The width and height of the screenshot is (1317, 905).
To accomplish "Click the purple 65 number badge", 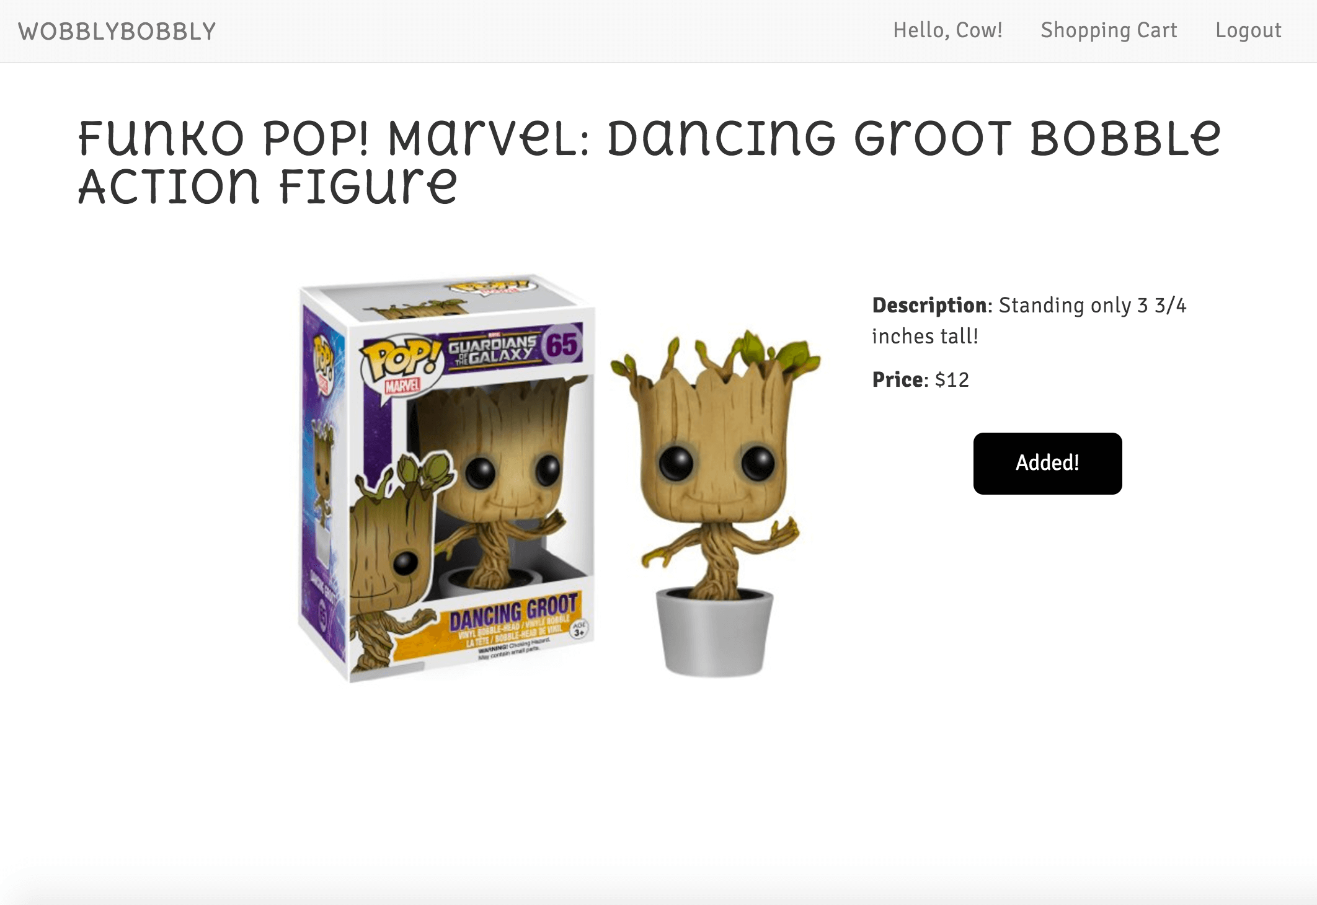I will tap(561, 344).
